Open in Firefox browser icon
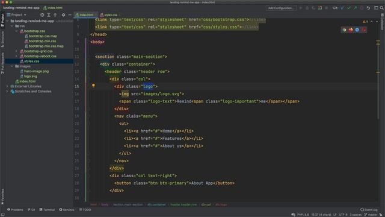This screenshot has width=385, height=217. tap(351, 30)
